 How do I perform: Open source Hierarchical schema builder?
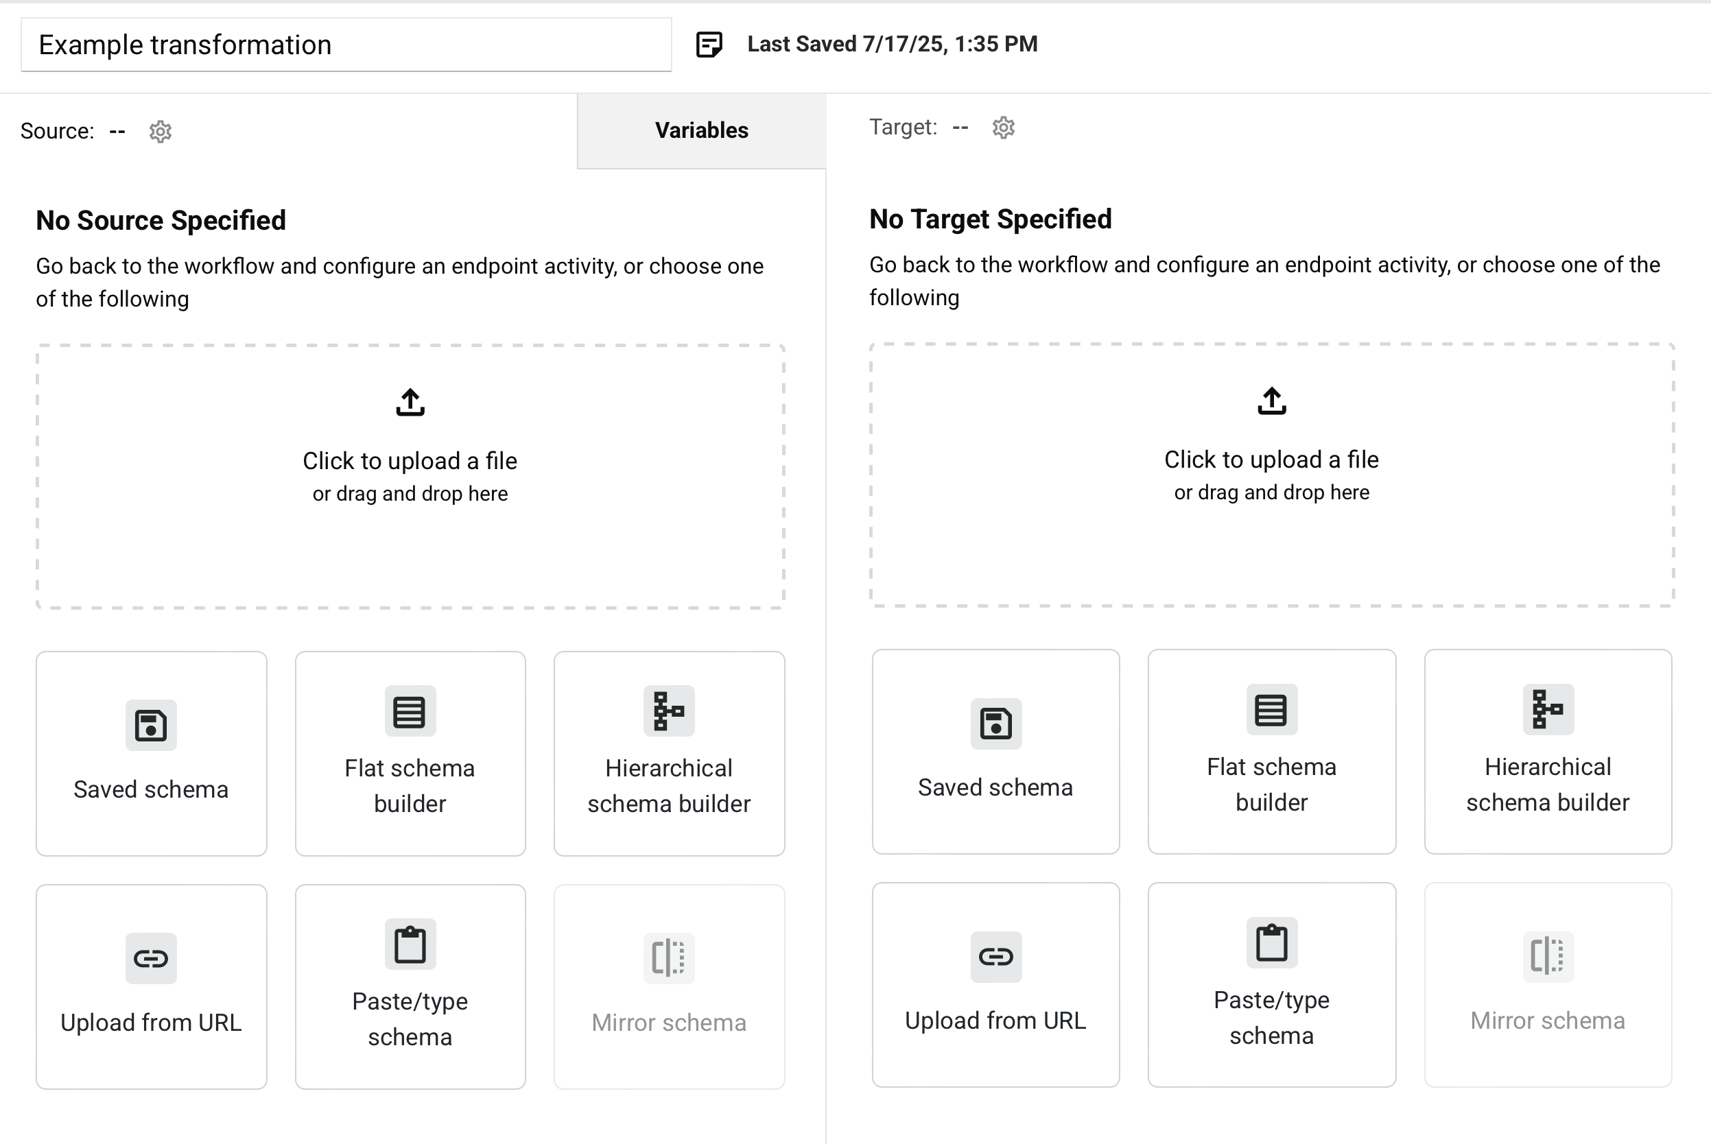(668, 754)
